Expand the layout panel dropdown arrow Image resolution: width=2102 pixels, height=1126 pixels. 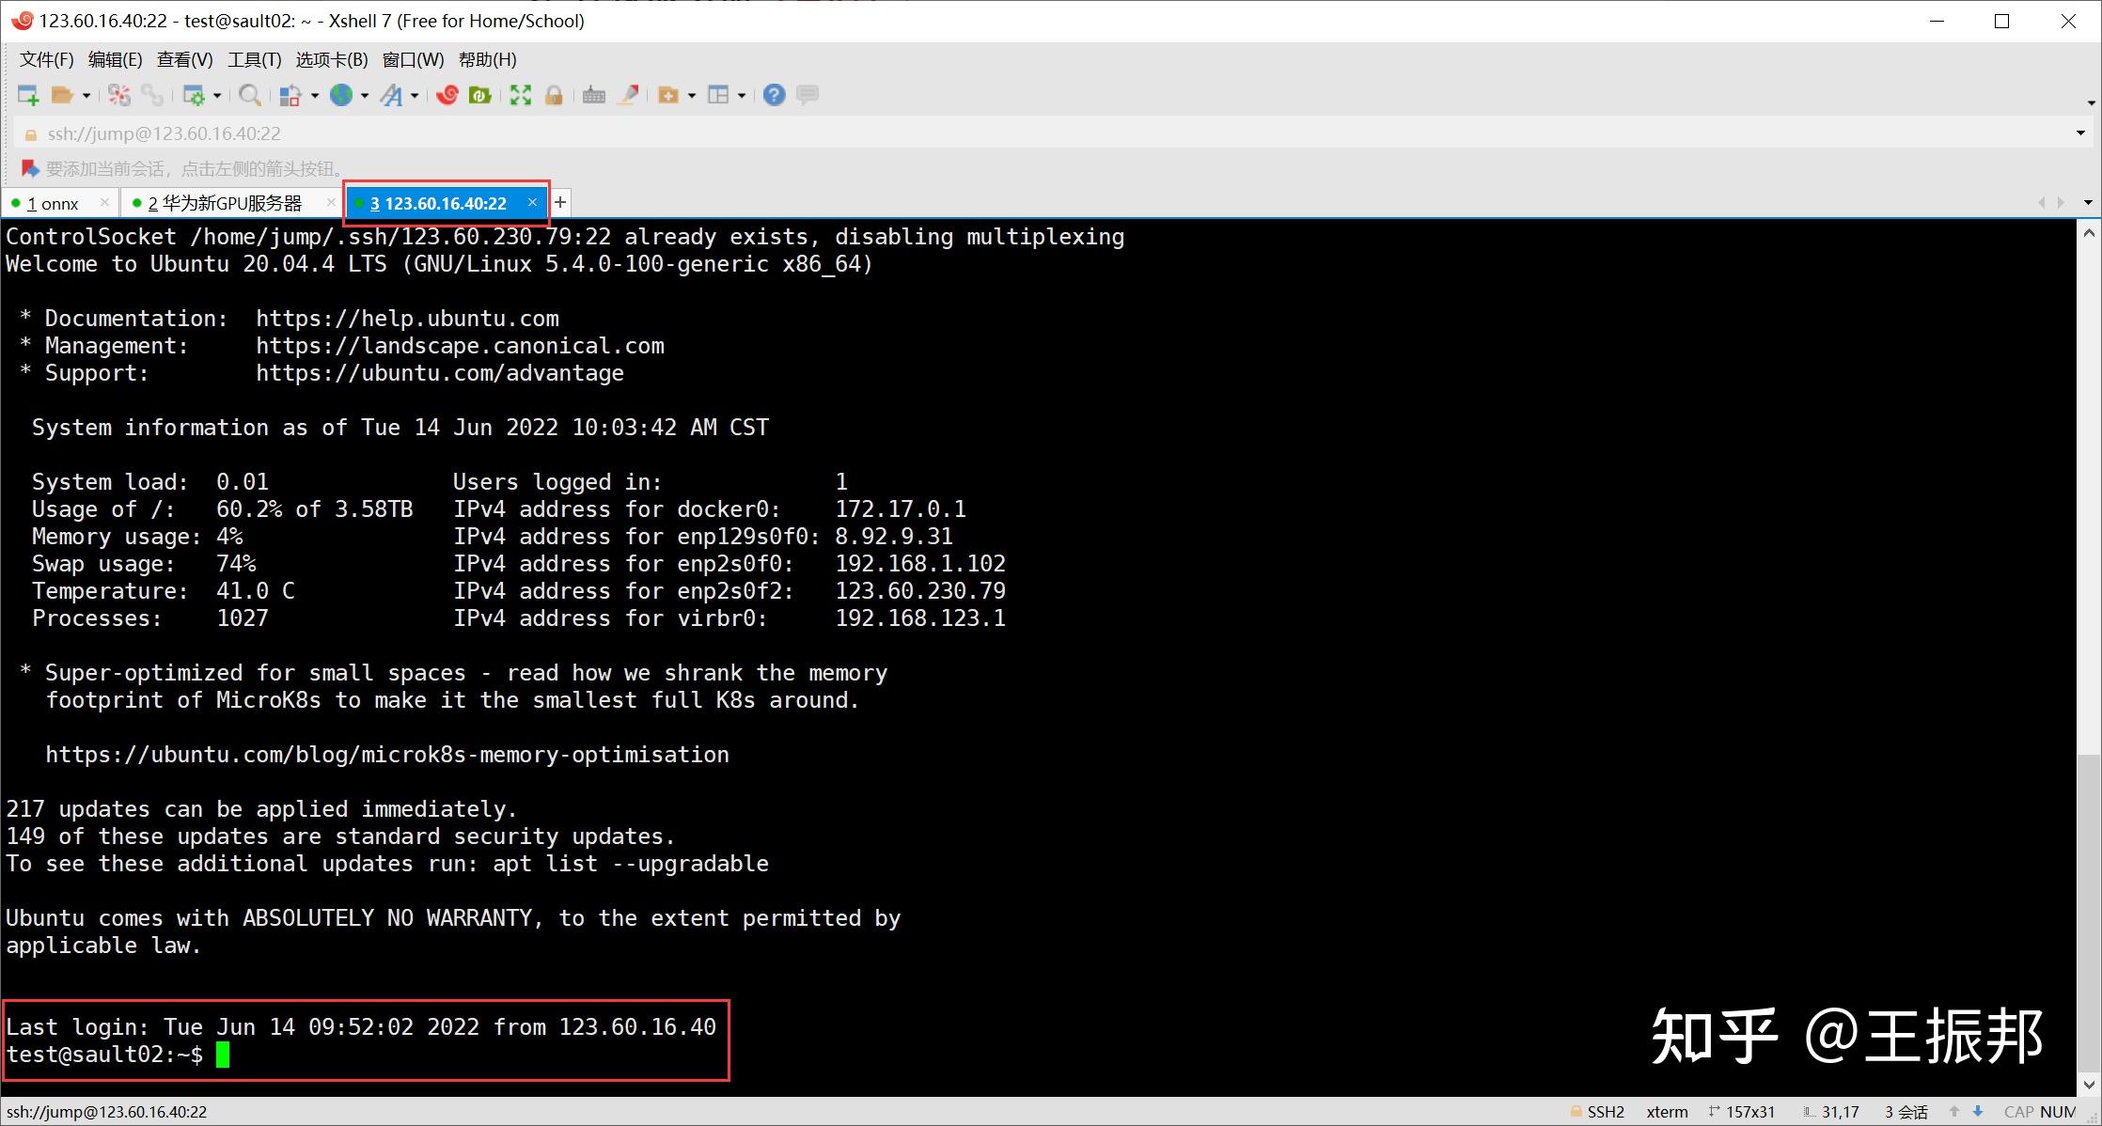click(x=742, y=95)
